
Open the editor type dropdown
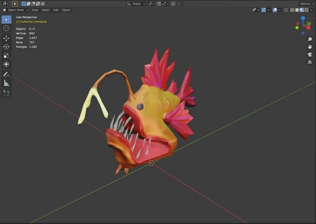pyautogui.click(x=5, y=4)
